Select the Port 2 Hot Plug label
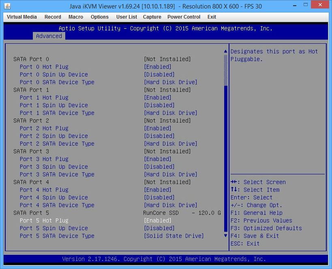This screenshot has height=269, width=332. [x=44, y=128]
